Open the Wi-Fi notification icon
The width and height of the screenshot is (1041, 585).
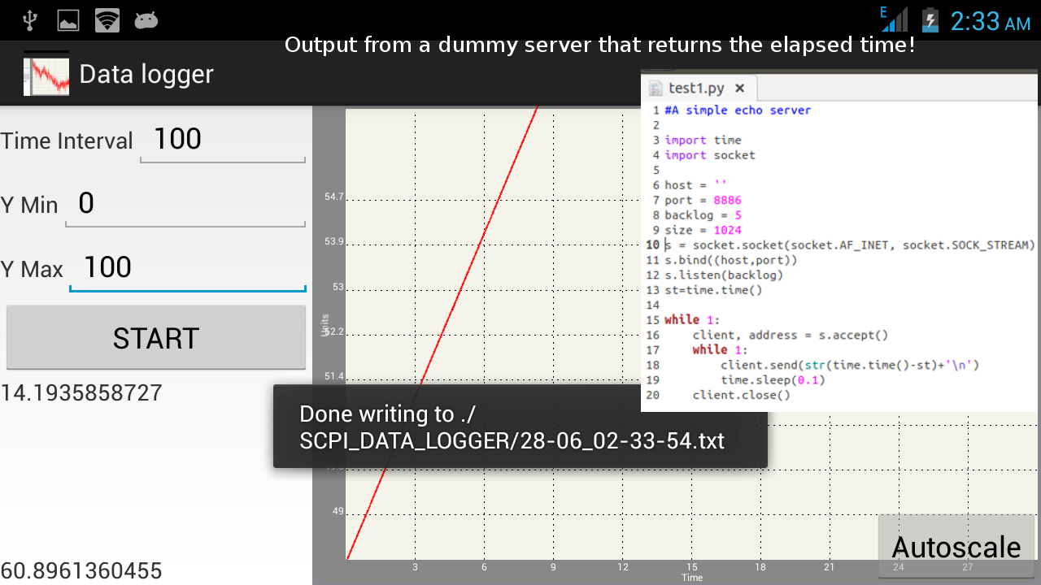coord(107,20)
